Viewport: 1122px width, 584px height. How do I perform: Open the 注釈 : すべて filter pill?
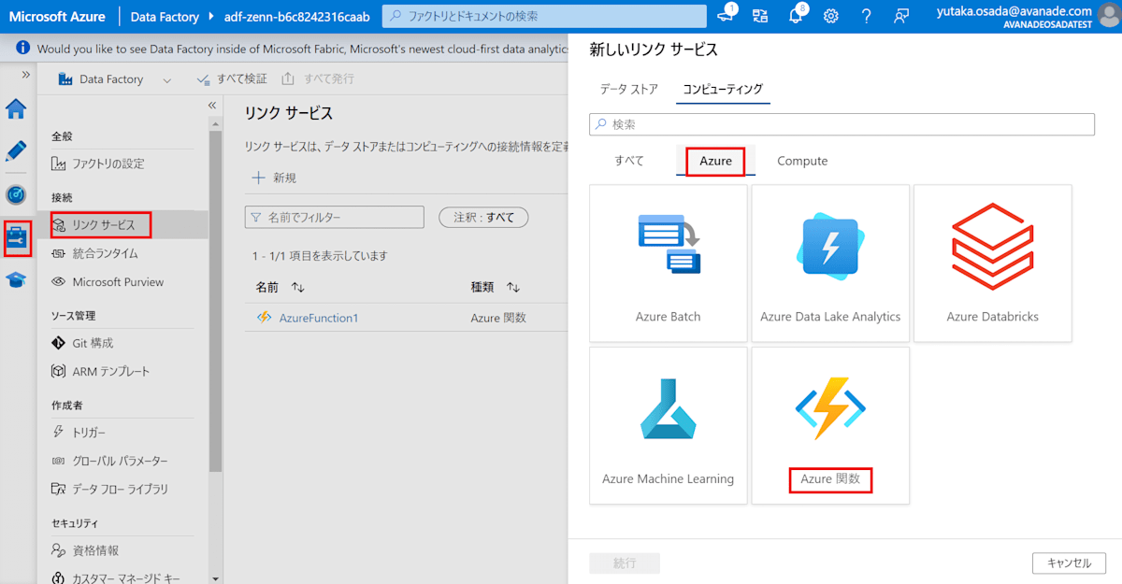[483, 218]
